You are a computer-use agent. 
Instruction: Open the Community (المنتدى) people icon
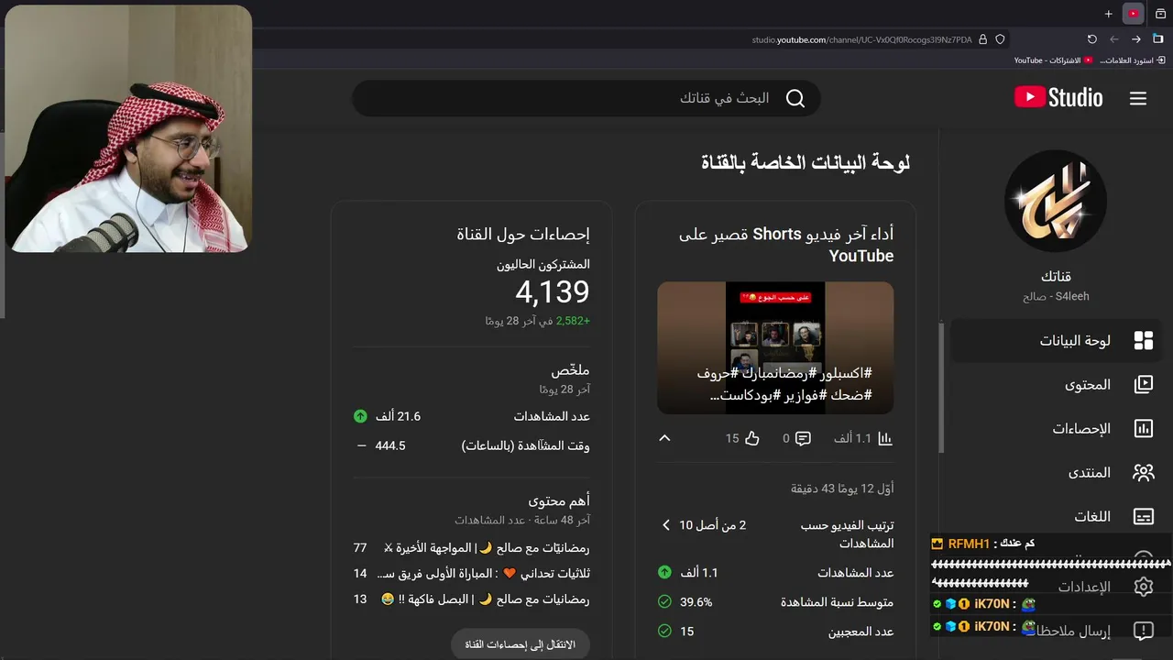pyautogui.click(x=1144, y=473)
